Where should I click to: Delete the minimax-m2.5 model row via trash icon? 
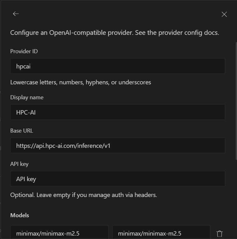click(x=220, y=234)
